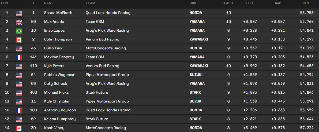Click the Canadian flag beside Cole Thompson
The height and width of the screenshot is (132, 319).
click(19, 40)
